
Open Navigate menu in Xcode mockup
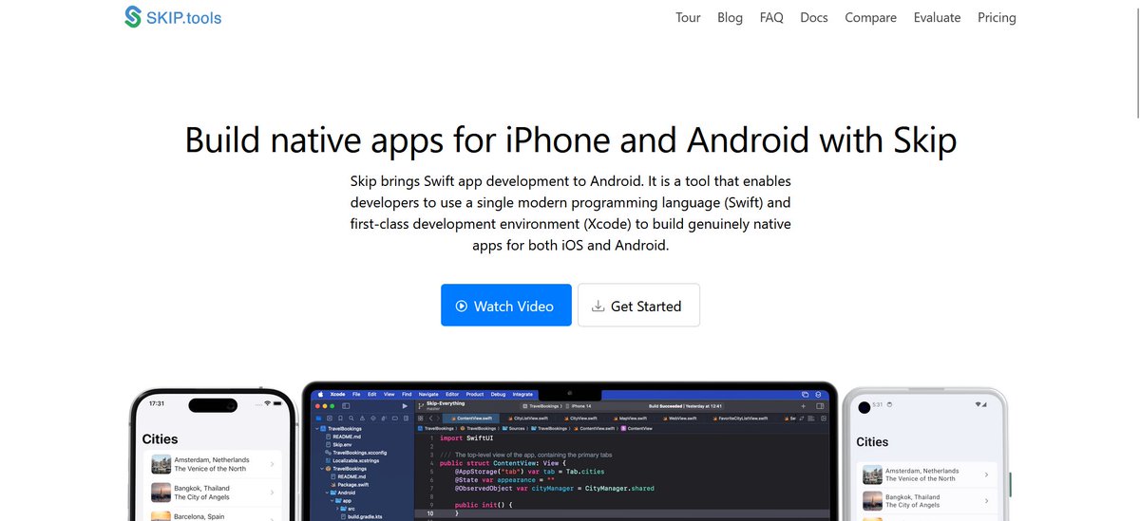428,394
